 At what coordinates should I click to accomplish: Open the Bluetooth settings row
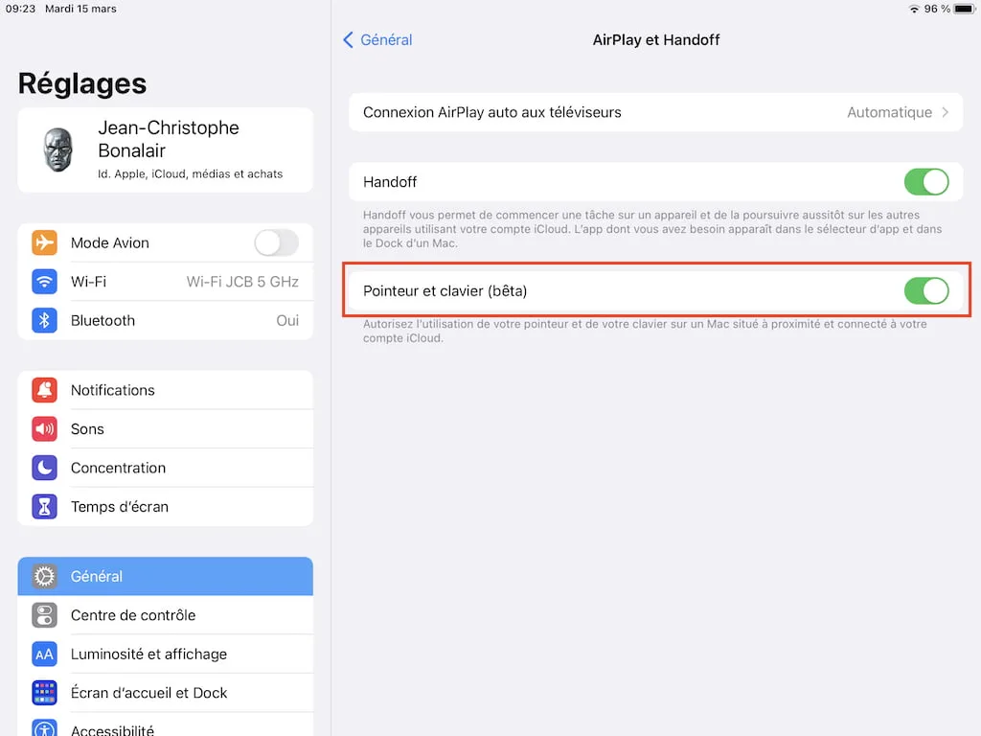pyautogui.click(x=165, y=320)
